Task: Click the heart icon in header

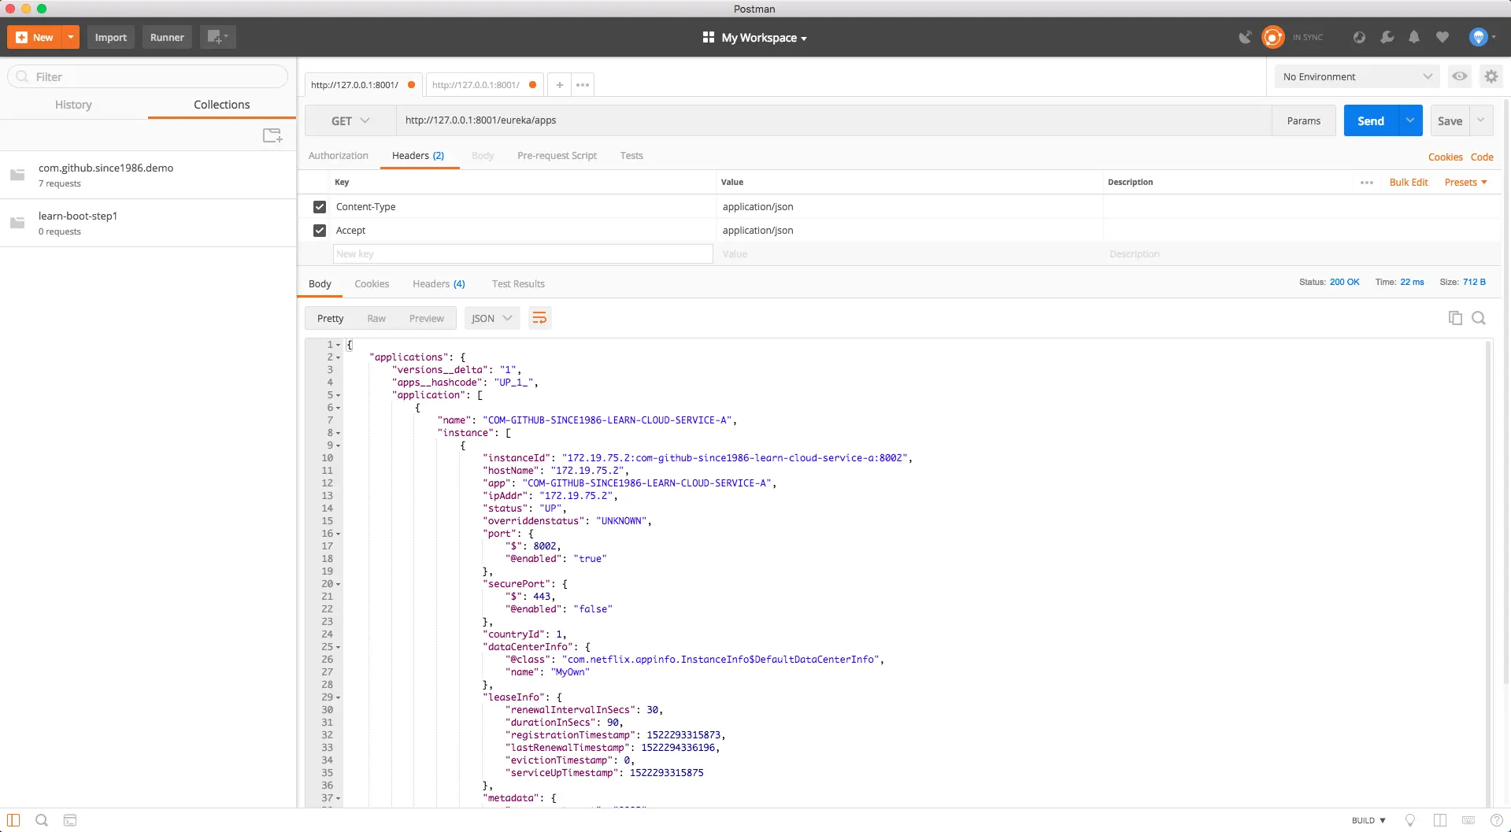Action: click(x=1442, y=37)
